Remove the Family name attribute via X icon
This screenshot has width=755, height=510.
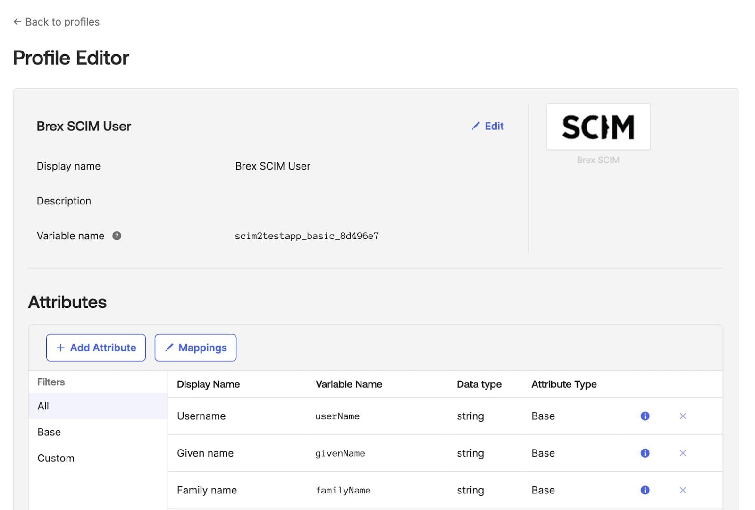[682, 490]
